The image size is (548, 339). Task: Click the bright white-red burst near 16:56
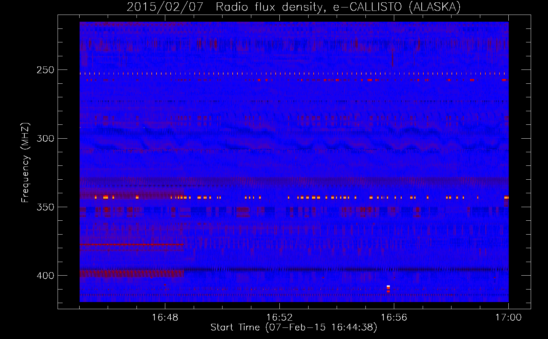tap(388, 289)
